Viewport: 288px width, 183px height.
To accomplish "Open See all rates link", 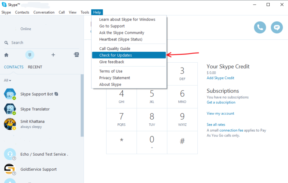I will (216, 124).
